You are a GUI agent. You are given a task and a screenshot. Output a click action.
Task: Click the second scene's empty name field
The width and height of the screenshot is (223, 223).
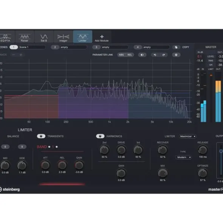(73, 47)
